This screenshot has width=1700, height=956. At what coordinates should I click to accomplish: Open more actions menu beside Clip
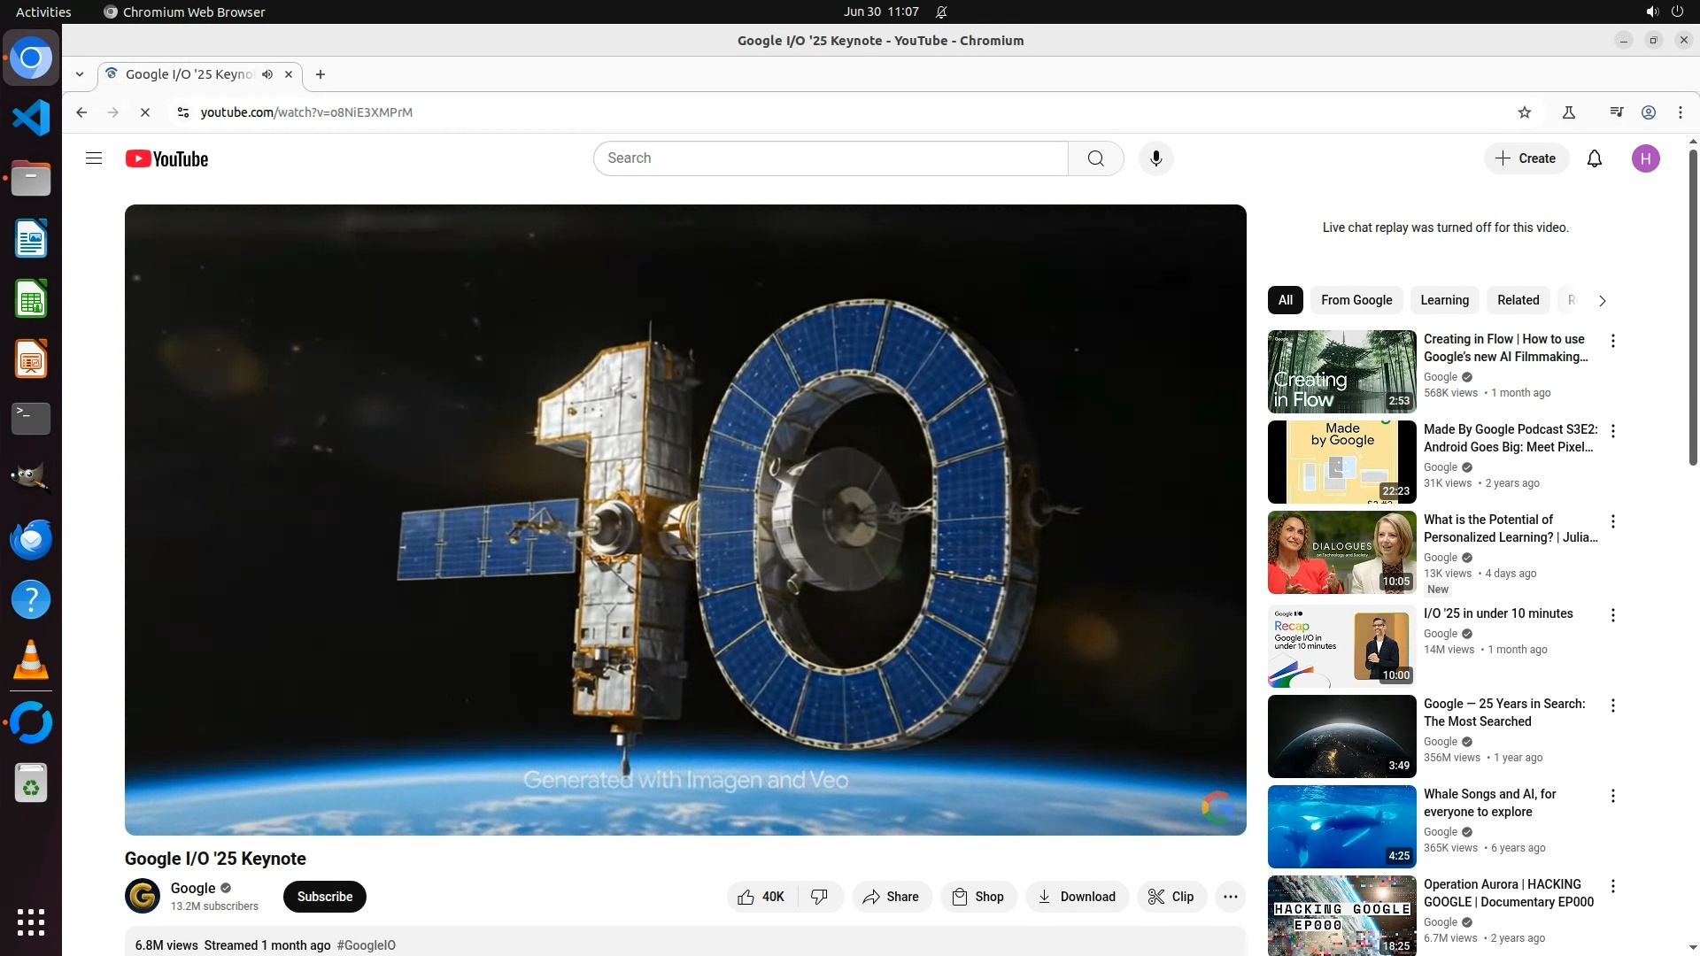click(1230, 897)
